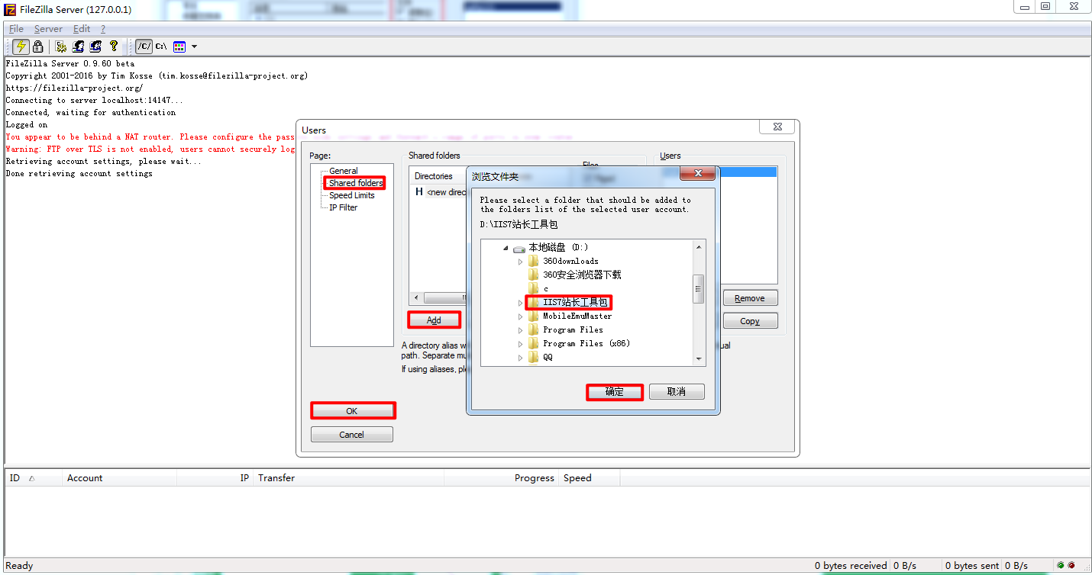Toggle the lightning server connection icon
Viewport: 1092px width, 575px height.
[x=21, y=47]
